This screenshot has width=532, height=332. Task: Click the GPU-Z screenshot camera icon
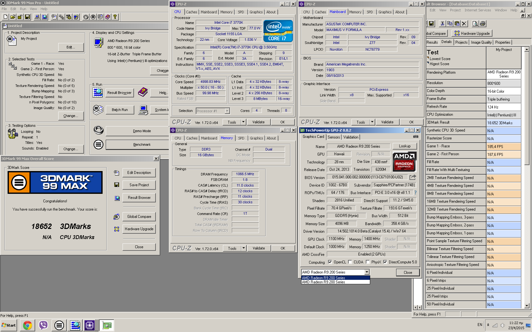(416, 137)
